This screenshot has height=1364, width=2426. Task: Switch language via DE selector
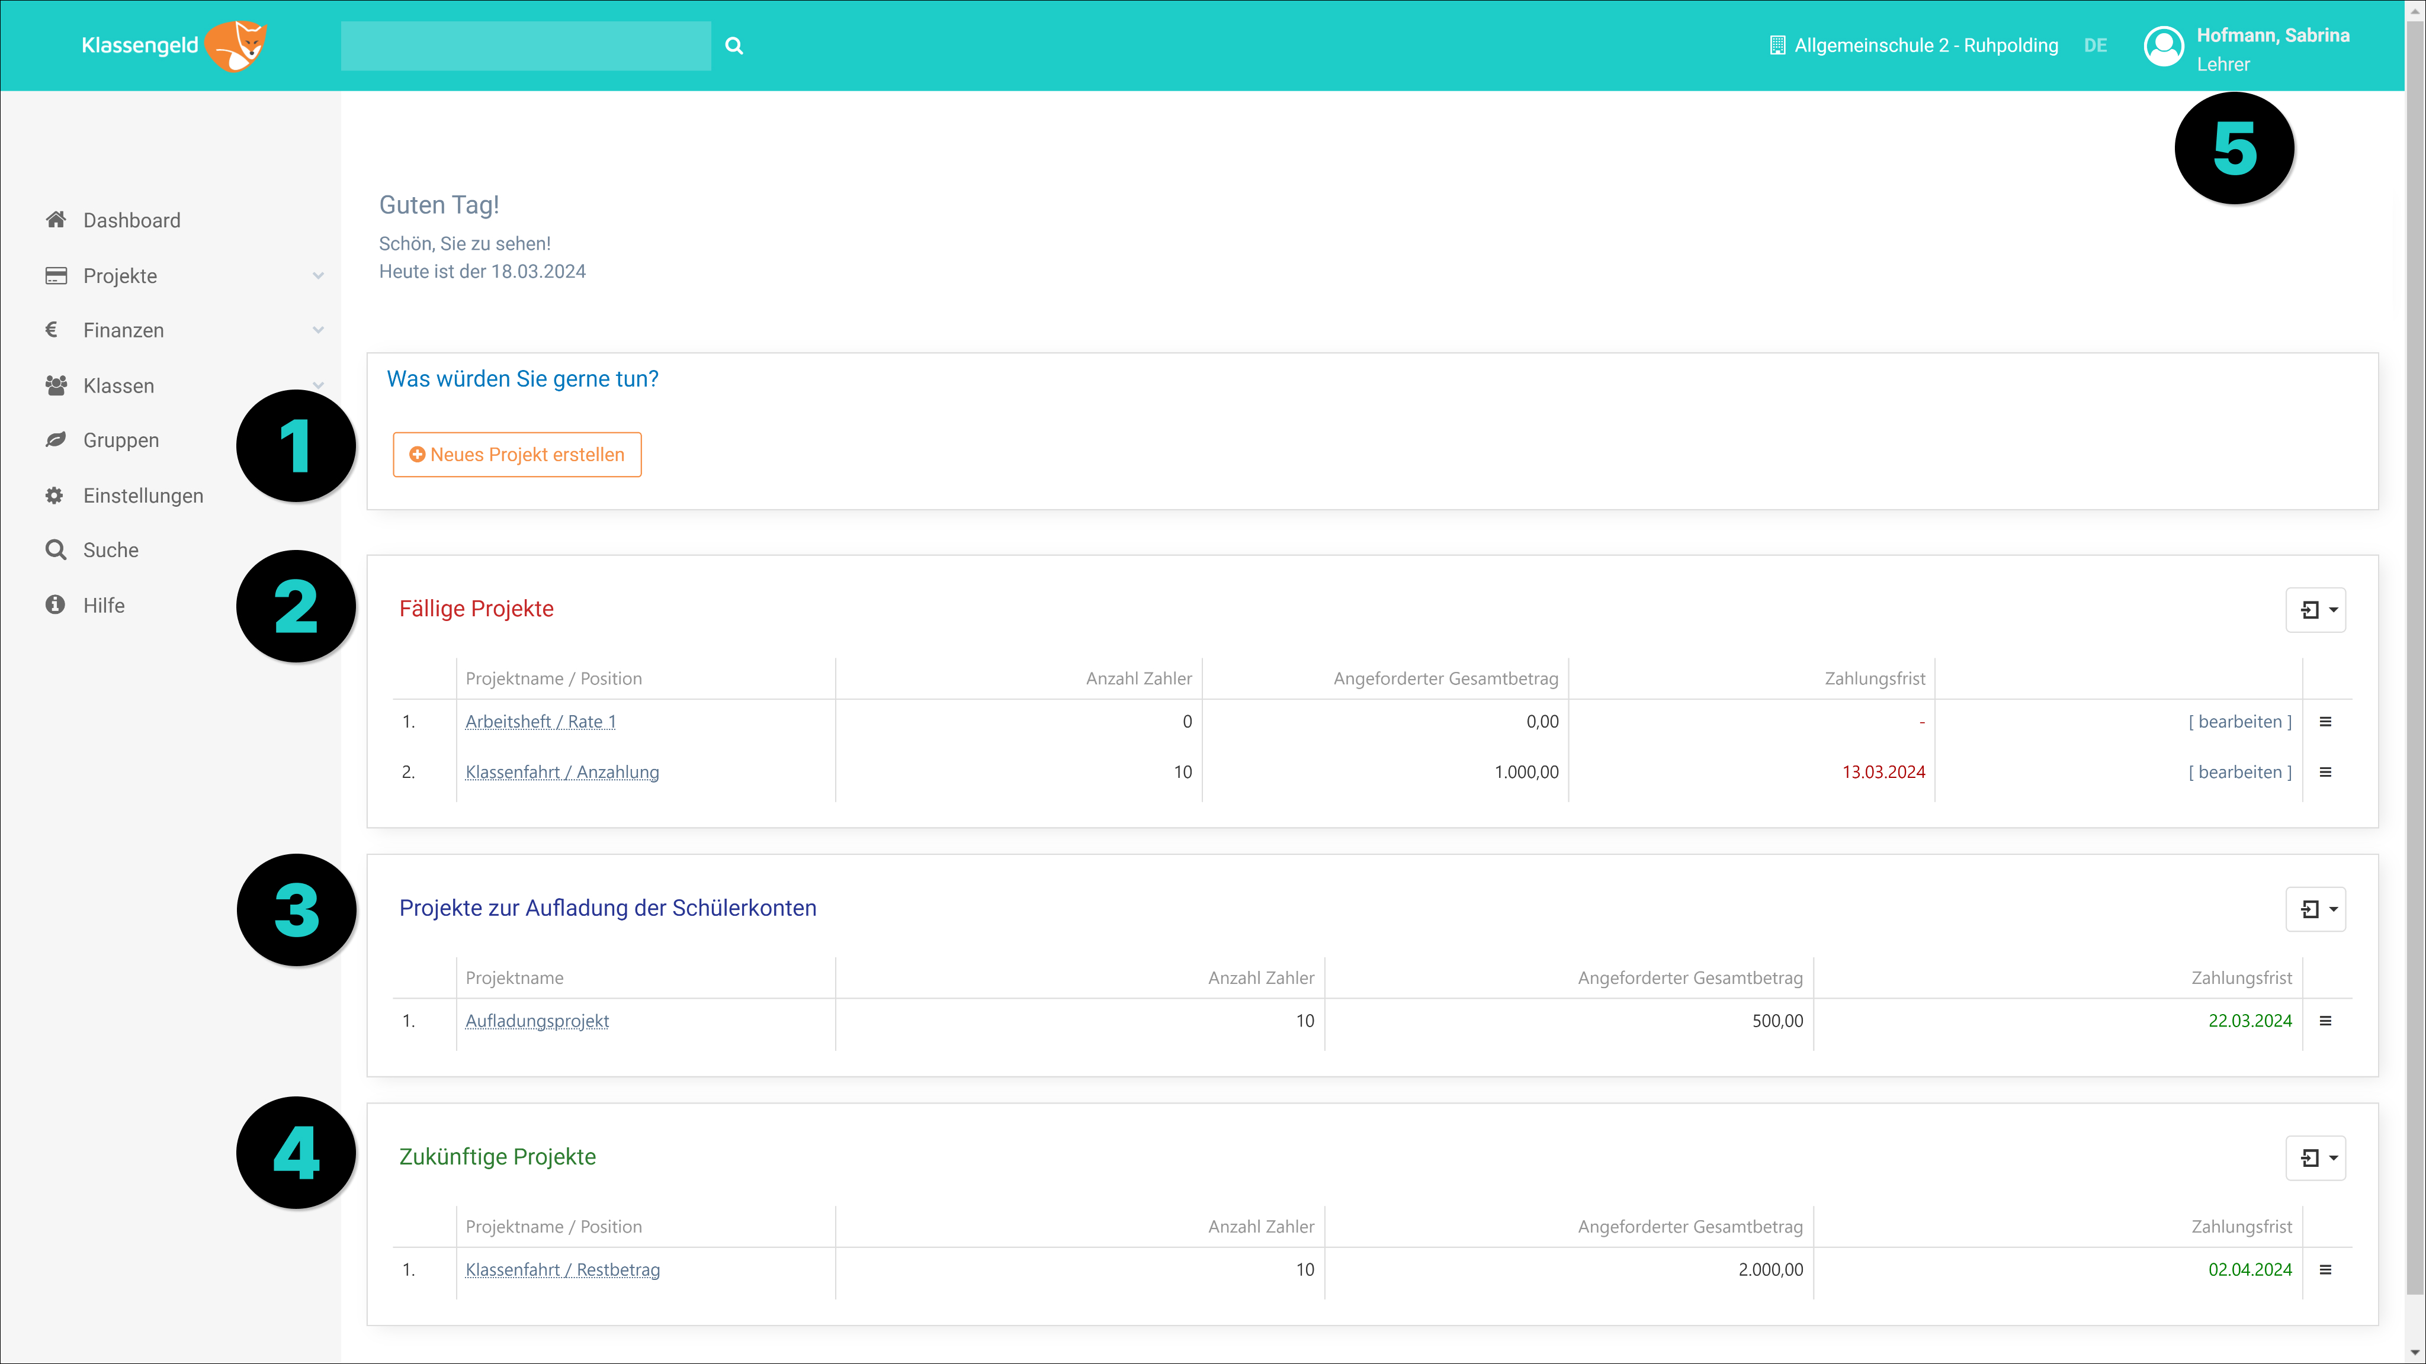pos(2096,45)
